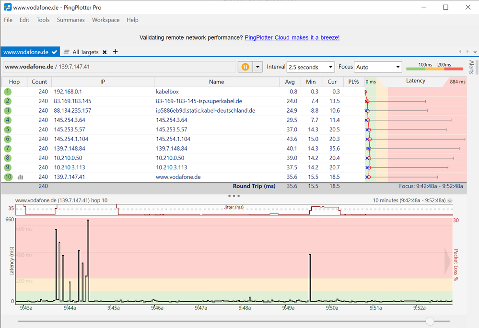Click the Name column header
The width and height of the screenshot is (479, 328).
pos(217,82)
